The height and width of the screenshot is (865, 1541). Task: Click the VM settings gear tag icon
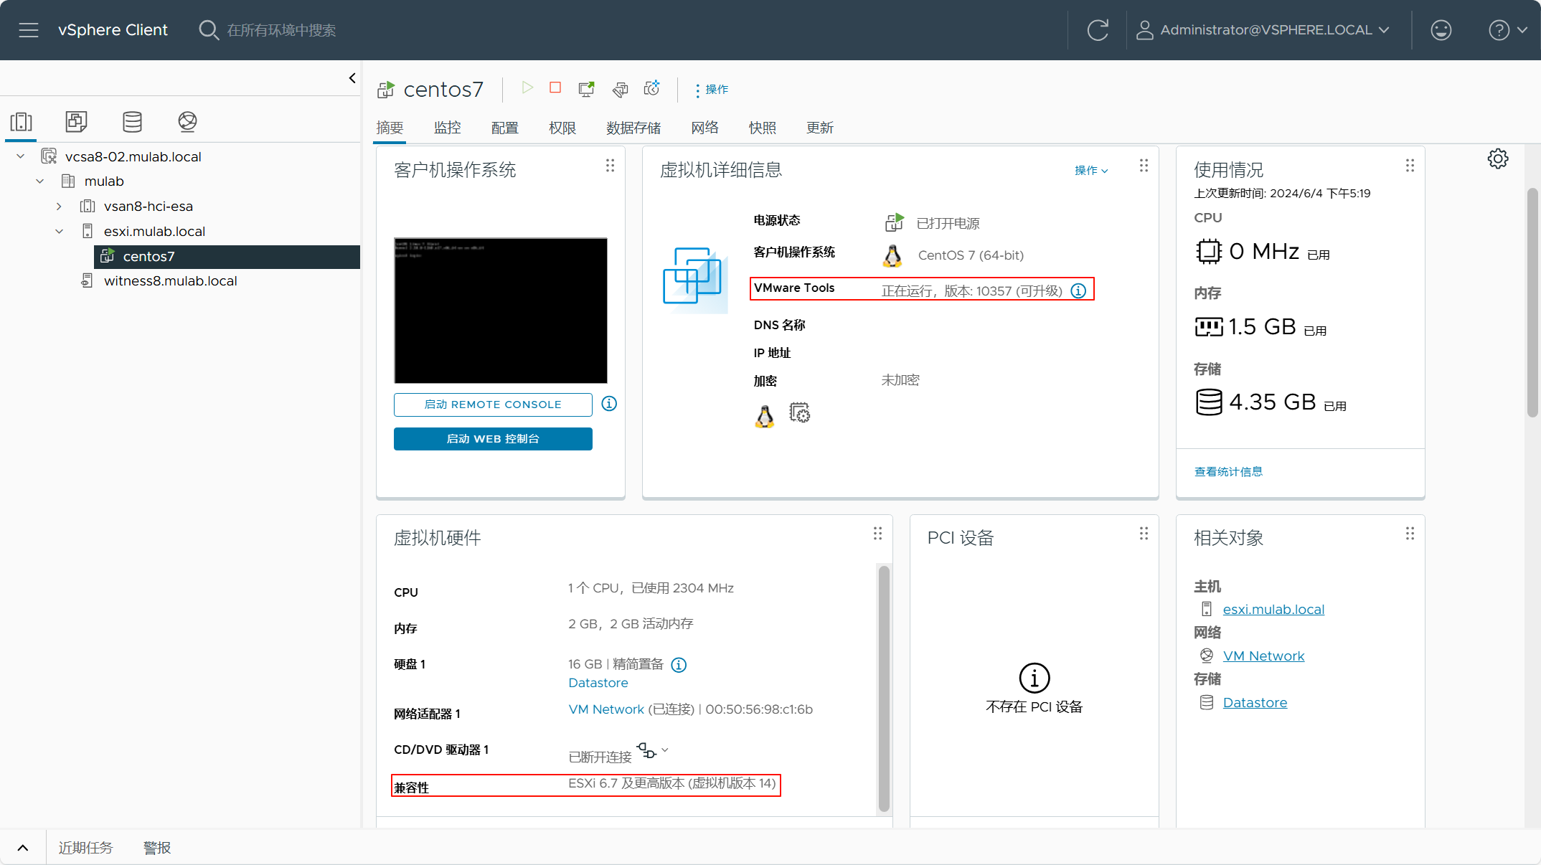[799, 413]
